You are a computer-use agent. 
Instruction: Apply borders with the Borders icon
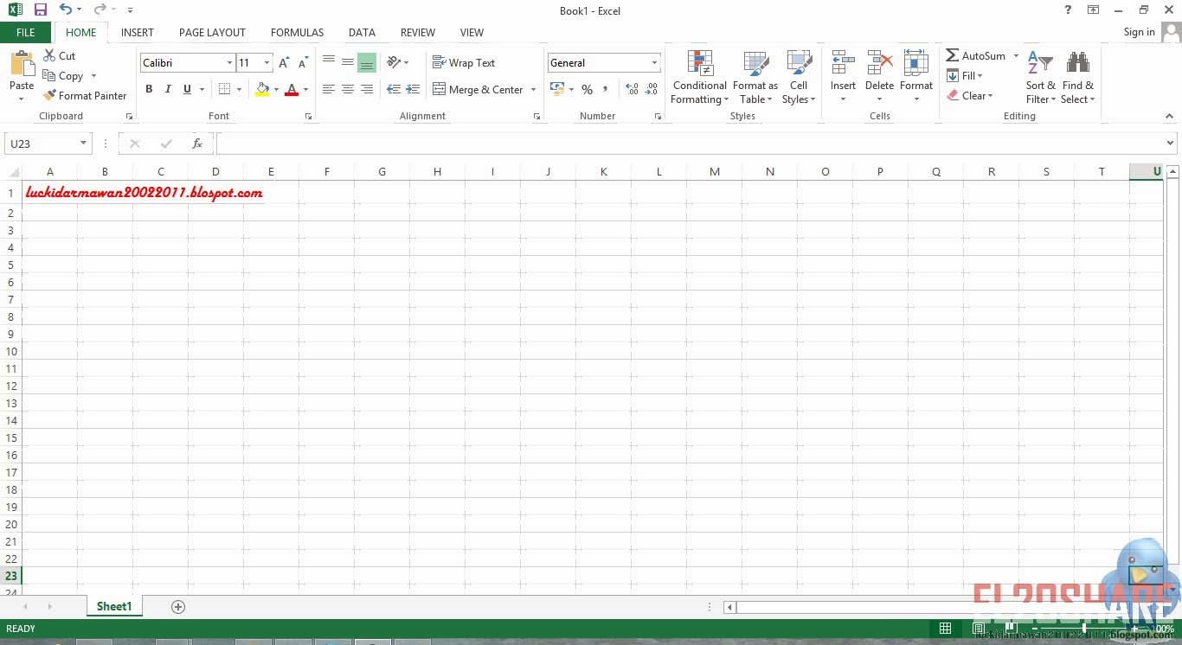[x=225, y=89]
